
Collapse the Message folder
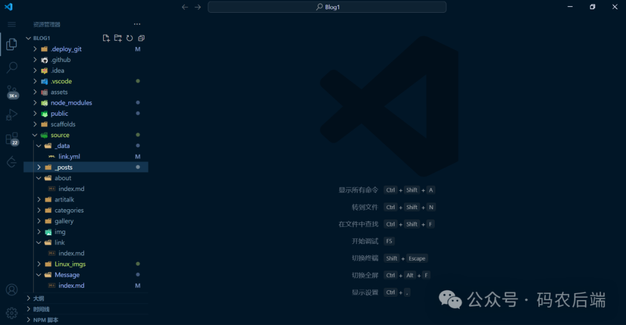click(39, 275)
